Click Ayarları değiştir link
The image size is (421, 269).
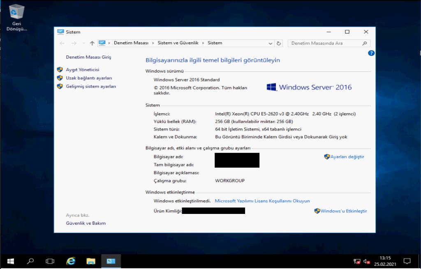click(x=347, y=157)
